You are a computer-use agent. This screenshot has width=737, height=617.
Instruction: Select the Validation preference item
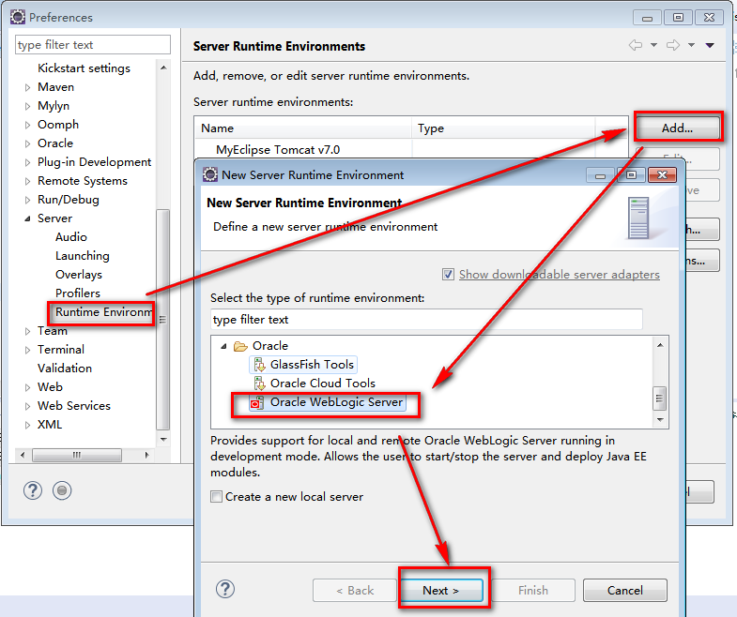[65, 369]
